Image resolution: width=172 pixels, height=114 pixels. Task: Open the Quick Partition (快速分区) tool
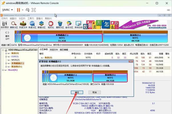(x=32, y=25)
